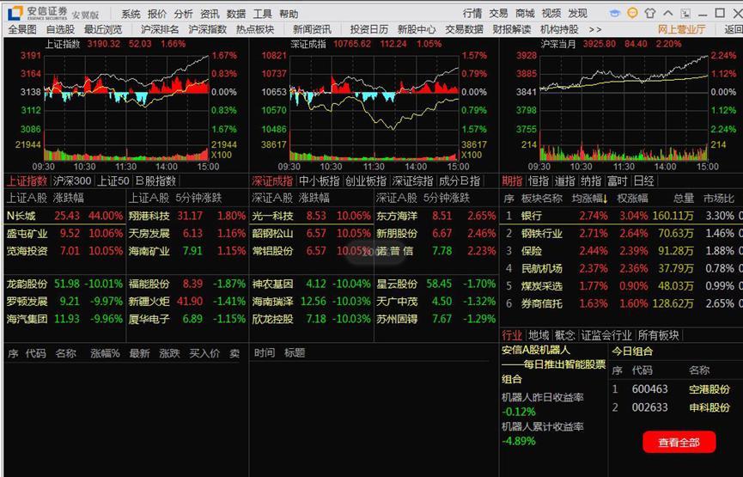This screenshot has width=743, height=477.
Task: Click the mini window mode icon
Action: tap(685, 13)
